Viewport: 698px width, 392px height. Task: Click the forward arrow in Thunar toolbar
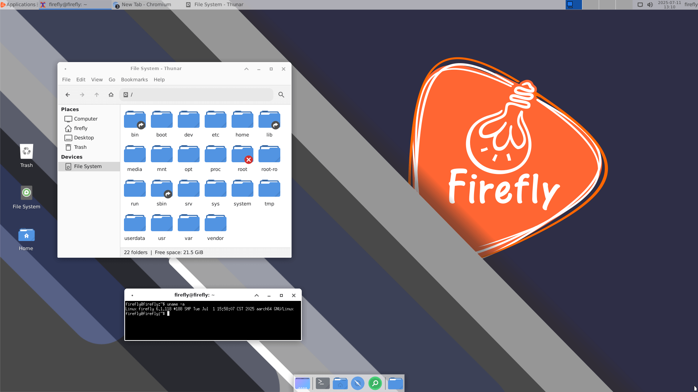[82, 95]
